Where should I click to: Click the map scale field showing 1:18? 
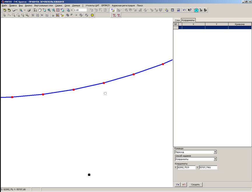tap(80, 10)
